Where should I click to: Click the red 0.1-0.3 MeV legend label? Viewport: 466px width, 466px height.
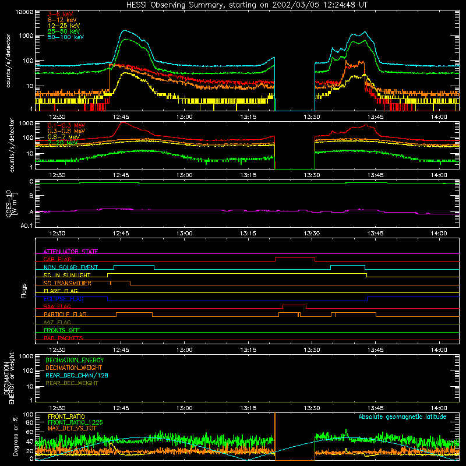point(66,125)
